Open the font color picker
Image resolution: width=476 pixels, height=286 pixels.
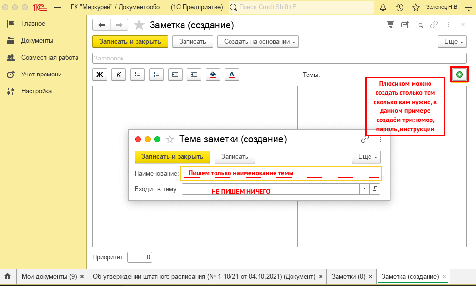point(232,75)
